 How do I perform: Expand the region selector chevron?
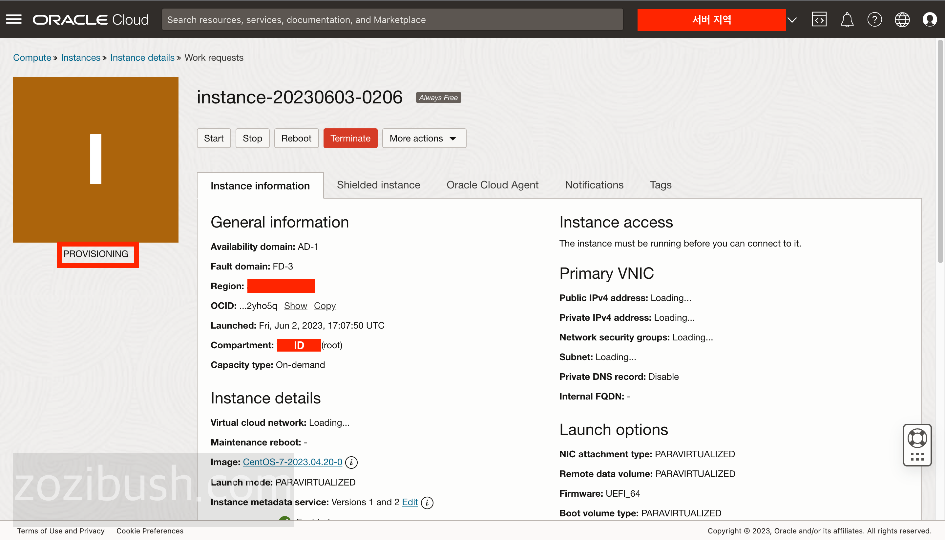792,20
